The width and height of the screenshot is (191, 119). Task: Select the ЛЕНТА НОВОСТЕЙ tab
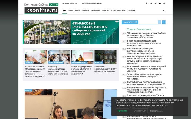point(130,22)
